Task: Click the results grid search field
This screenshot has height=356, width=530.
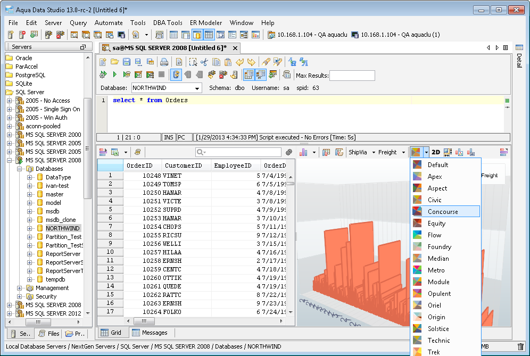Action: [238, 152]
